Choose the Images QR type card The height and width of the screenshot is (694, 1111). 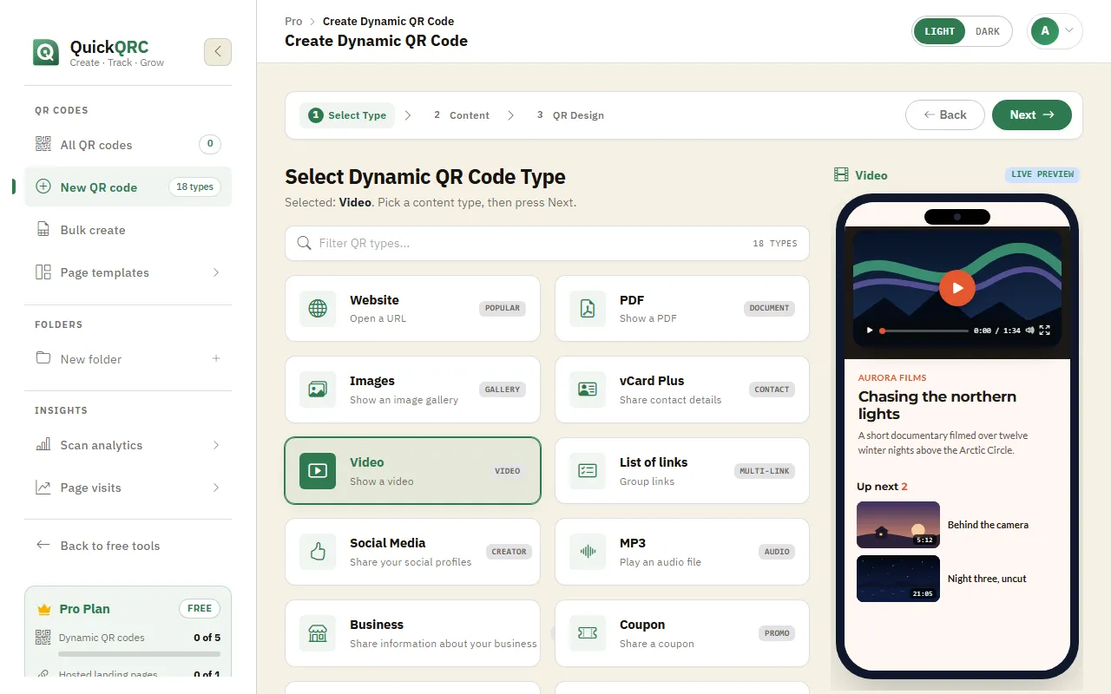point(412,390)
